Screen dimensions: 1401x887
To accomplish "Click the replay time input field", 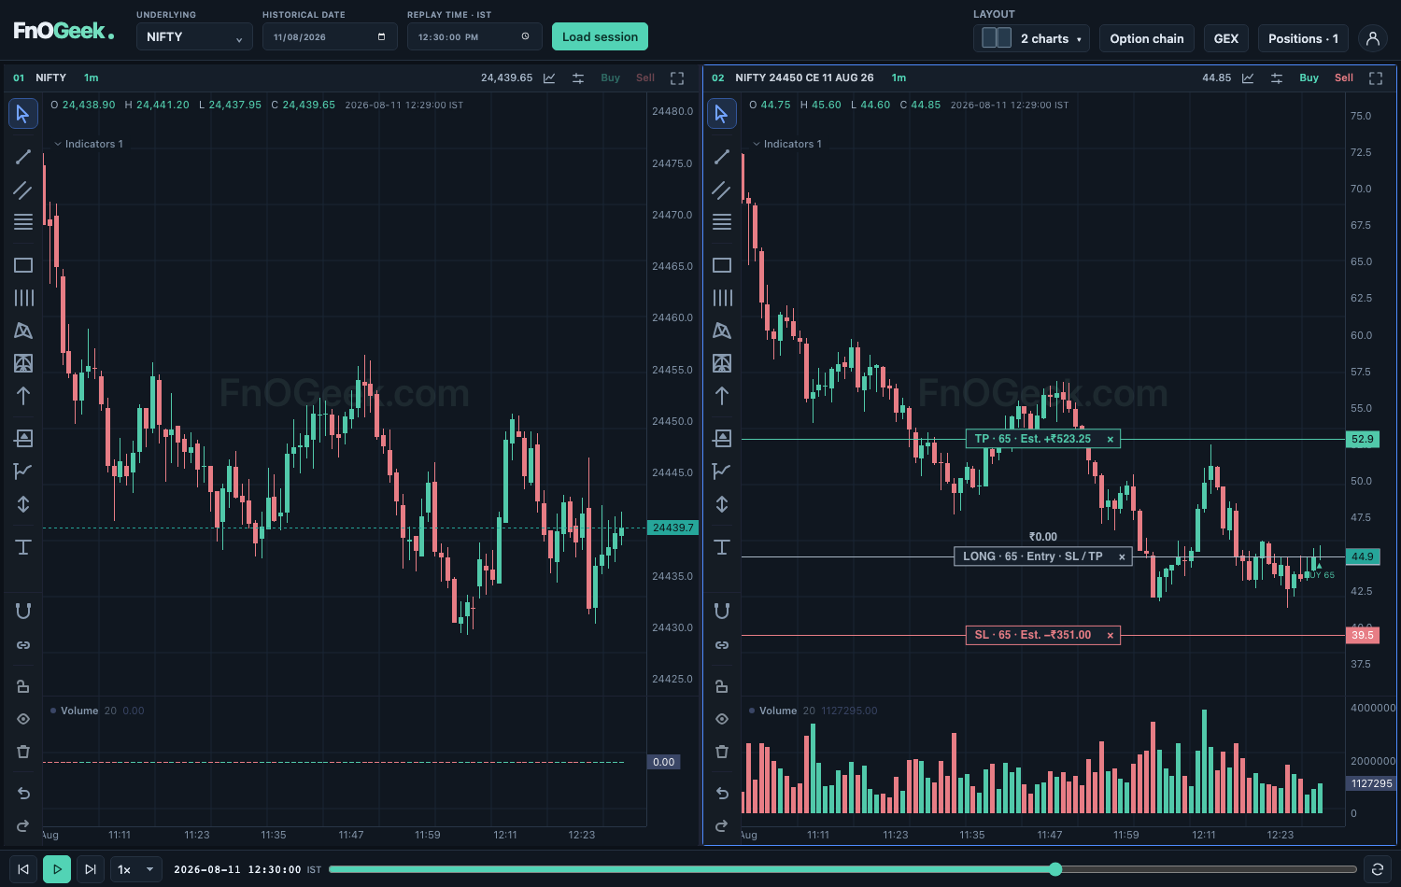I will [474, 37].
